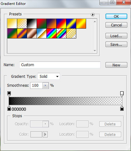This screenshot has width=131, height=151.
Task: Select the orange-yellow-orange preset gradient
Action: pos(81,23)
